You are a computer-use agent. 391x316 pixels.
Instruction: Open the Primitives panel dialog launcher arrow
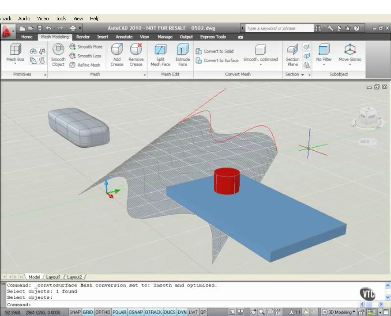[45, 75]
